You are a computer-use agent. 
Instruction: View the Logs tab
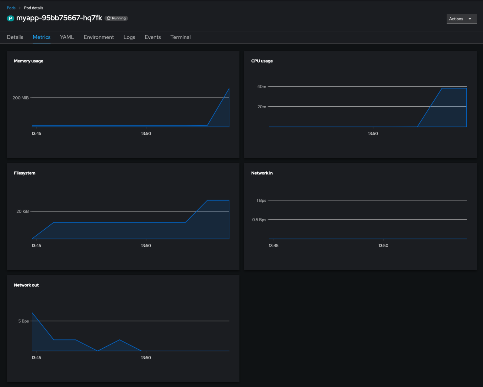(129, 37)
